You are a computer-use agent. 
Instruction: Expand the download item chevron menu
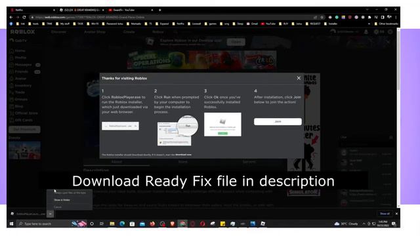pos(50,214)
